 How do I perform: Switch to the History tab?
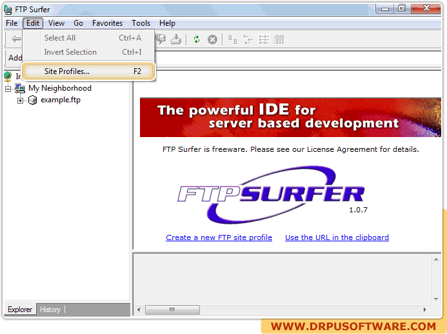tap(50, 310)
